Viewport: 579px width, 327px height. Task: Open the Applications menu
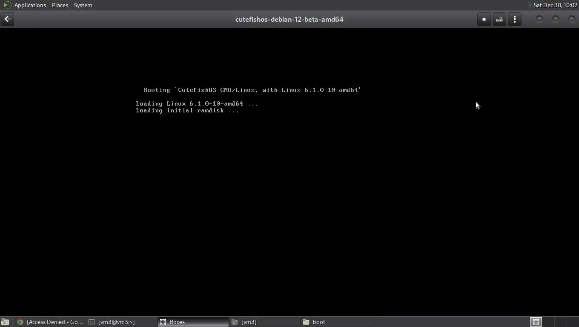[x=30, y=5]
